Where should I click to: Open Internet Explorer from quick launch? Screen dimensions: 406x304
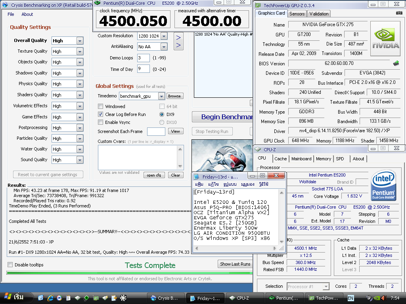pos(50,298)
